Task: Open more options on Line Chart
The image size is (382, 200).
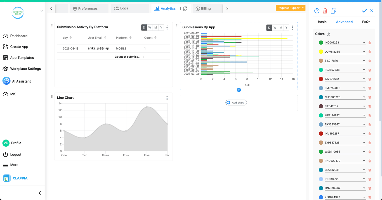Action: 167,98
